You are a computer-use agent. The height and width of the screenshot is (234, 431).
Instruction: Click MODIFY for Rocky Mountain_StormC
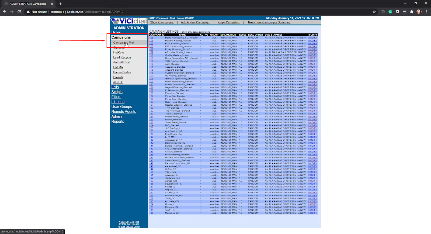tap(312, 50)
